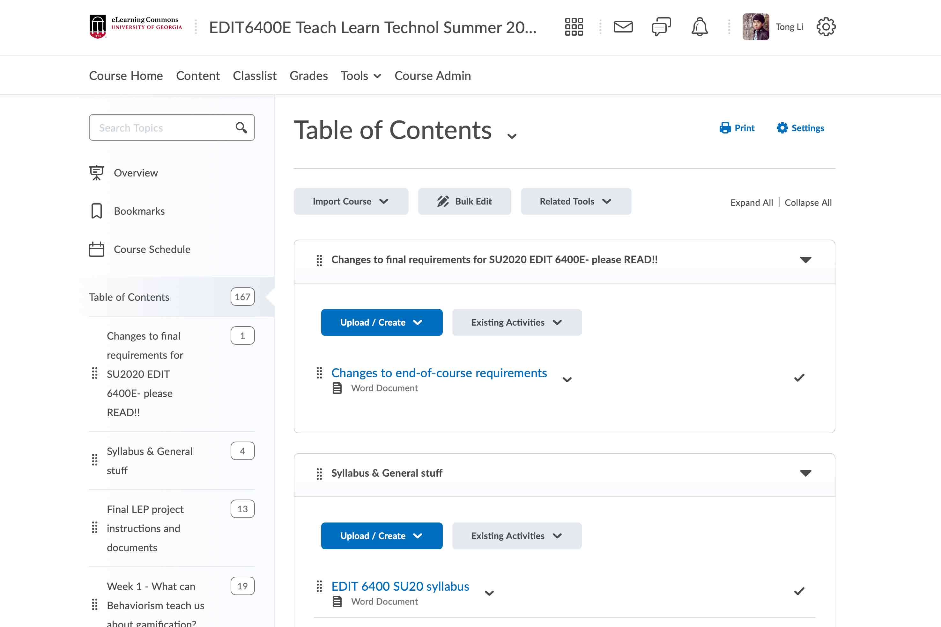The width and height of the screenshot is (941, 627).
Task: Open the subscription alerts chat bubble icon
Action: 661,27
